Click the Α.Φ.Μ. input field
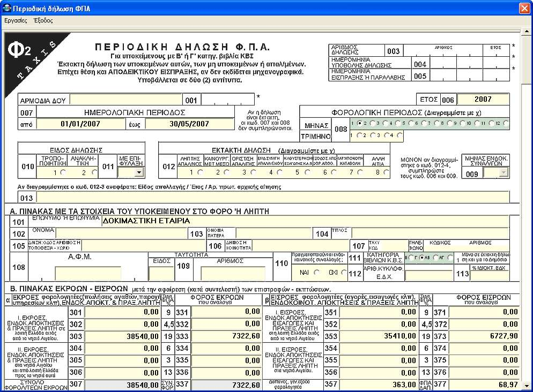This screenshot has width=533, height=392. click(x=88, y=273)
